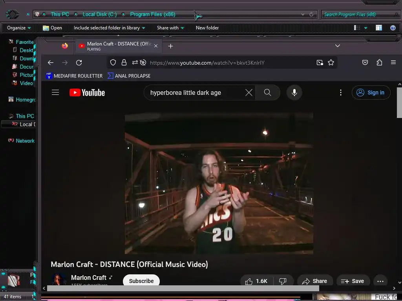Image resolution: width=402 pixels, height=301 pixels.
Task: Start voice search with microphone
Action: tap(294, 92)
